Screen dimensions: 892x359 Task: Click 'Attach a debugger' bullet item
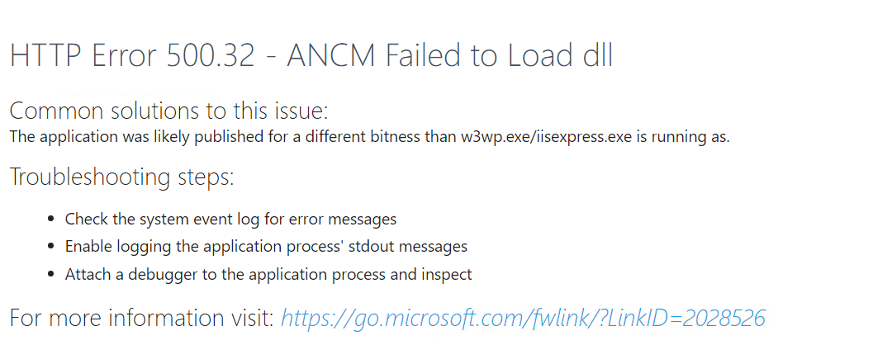tap(268, 275)
